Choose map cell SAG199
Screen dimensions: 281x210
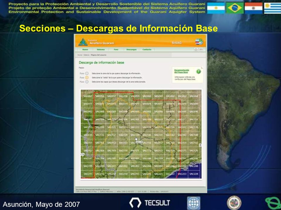(x=88, y=166)
